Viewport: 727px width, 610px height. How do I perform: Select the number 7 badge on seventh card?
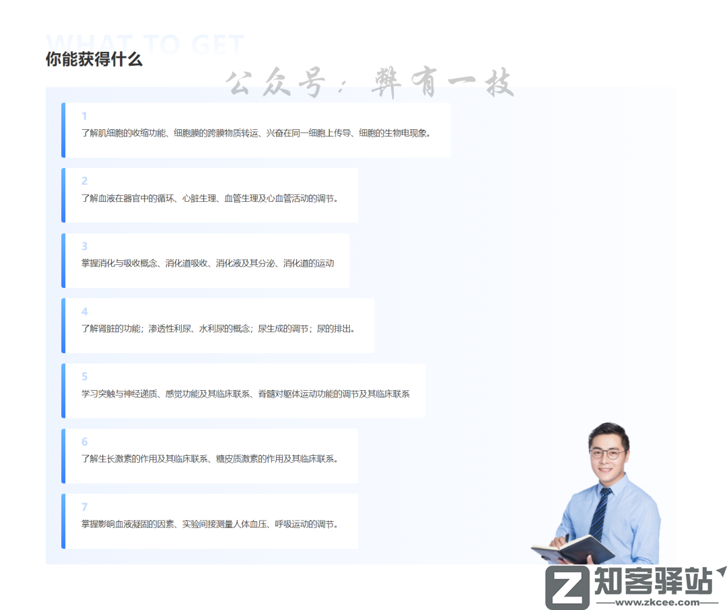84,506
